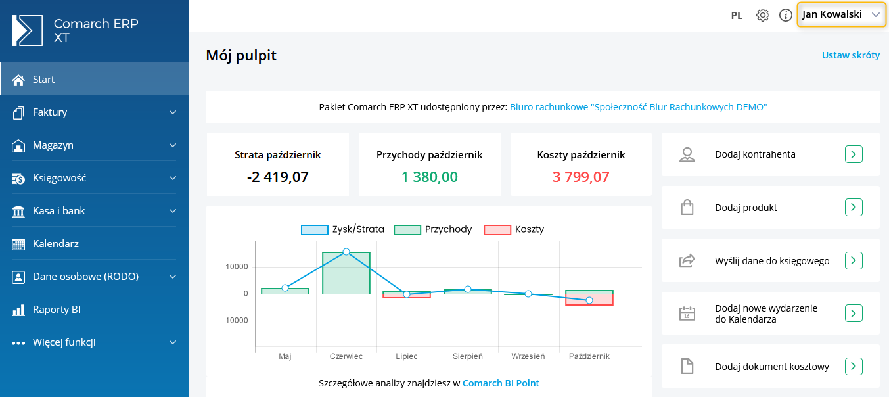Click the Dane osobowe person icon

(x=18, y=277)
